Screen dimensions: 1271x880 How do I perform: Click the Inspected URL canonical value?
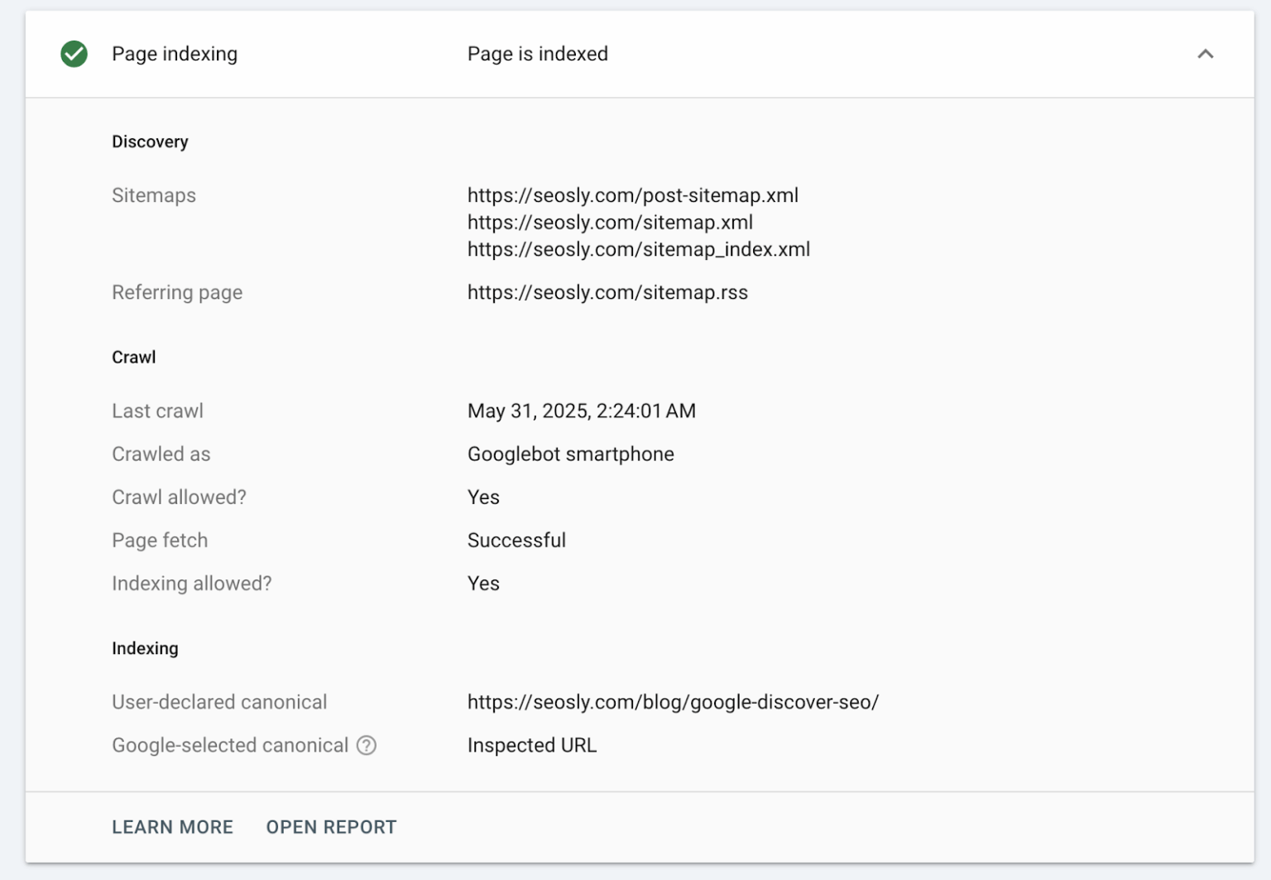coord(532,745)
